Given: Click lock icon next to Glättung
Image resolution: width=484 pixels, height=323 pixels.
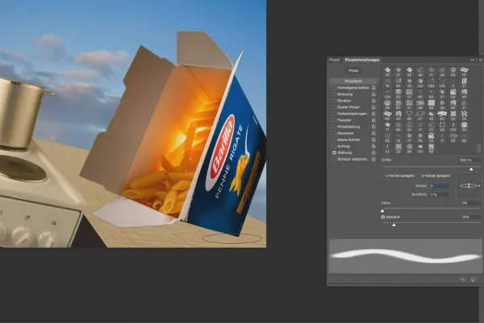Looking at the screenshot, I should pos(373,153).
